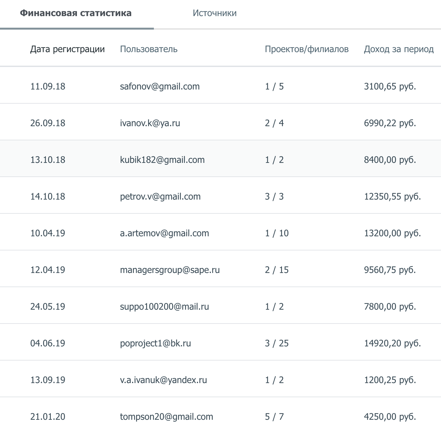Select user suppo100200@mail.ru
This screenshot has width=441, height=432.
pyautogui.click(x=164, y=307)
